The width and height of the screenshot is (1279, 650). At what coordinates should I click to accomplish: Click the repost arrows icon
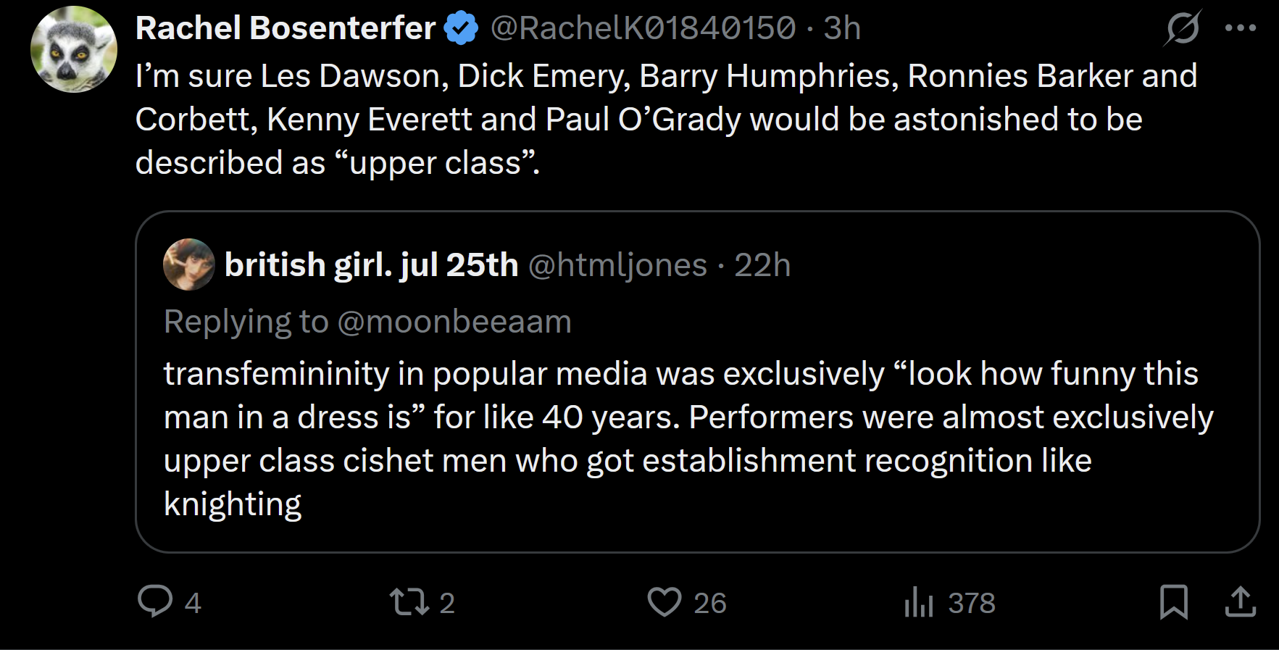[409, 602]
